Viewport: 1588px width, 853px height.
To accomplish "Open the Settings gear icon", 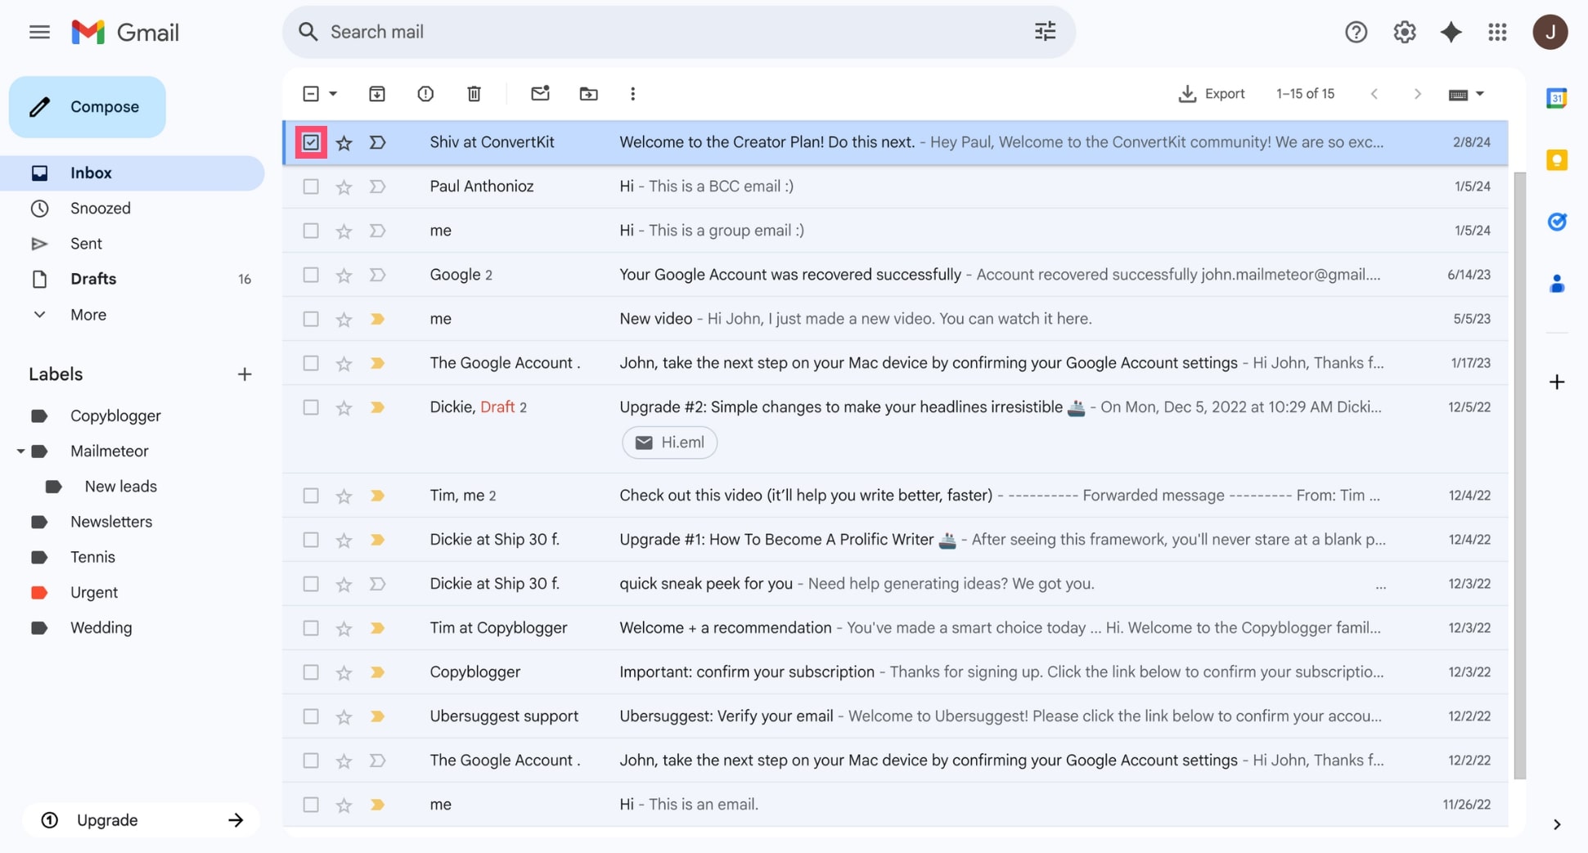I will 1404,32.
